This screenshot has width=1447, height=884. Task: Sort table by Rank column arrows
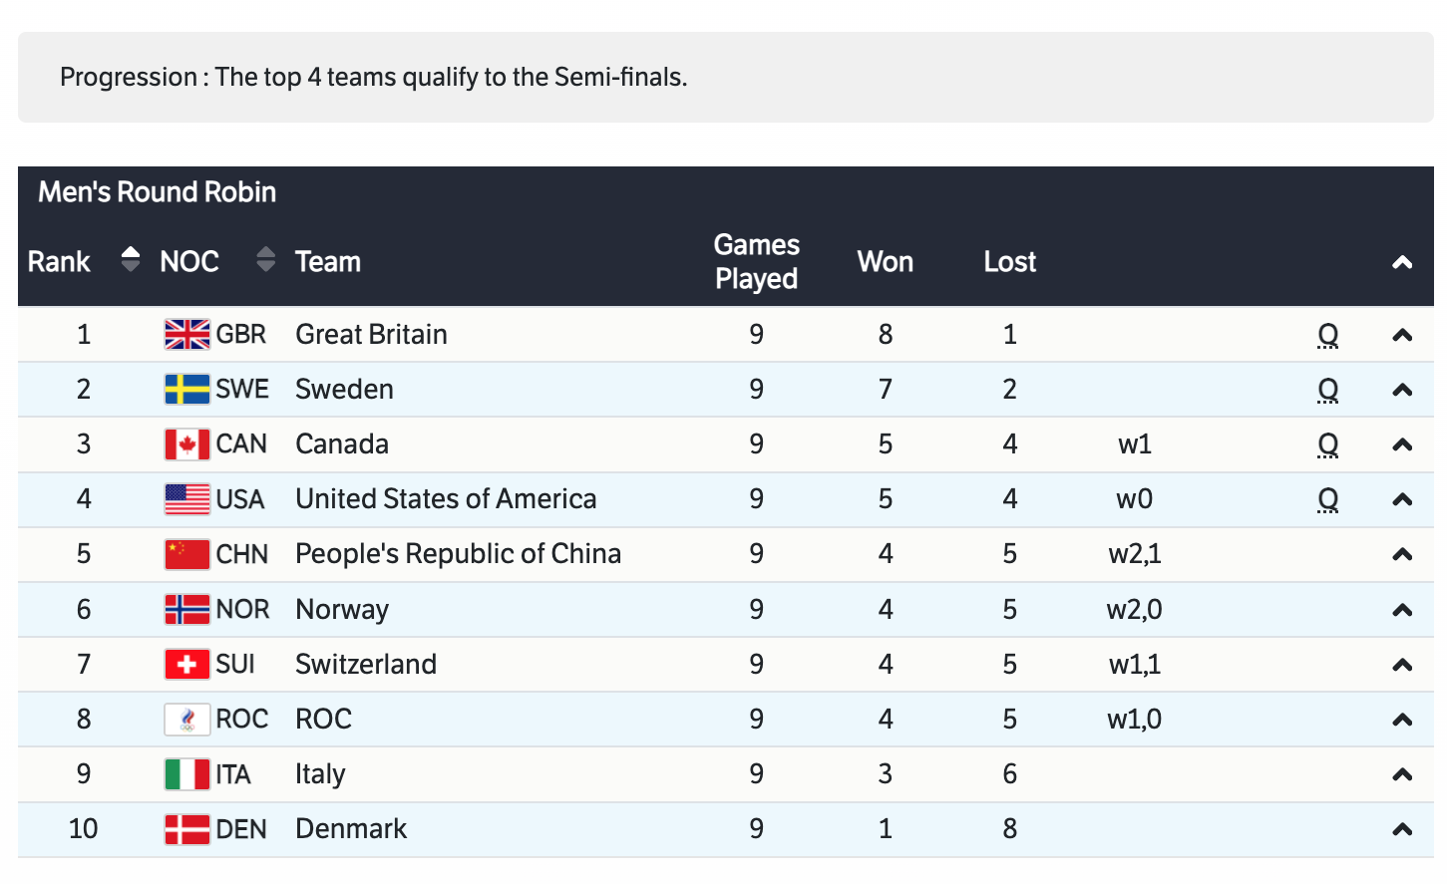(x=130, y=260)
